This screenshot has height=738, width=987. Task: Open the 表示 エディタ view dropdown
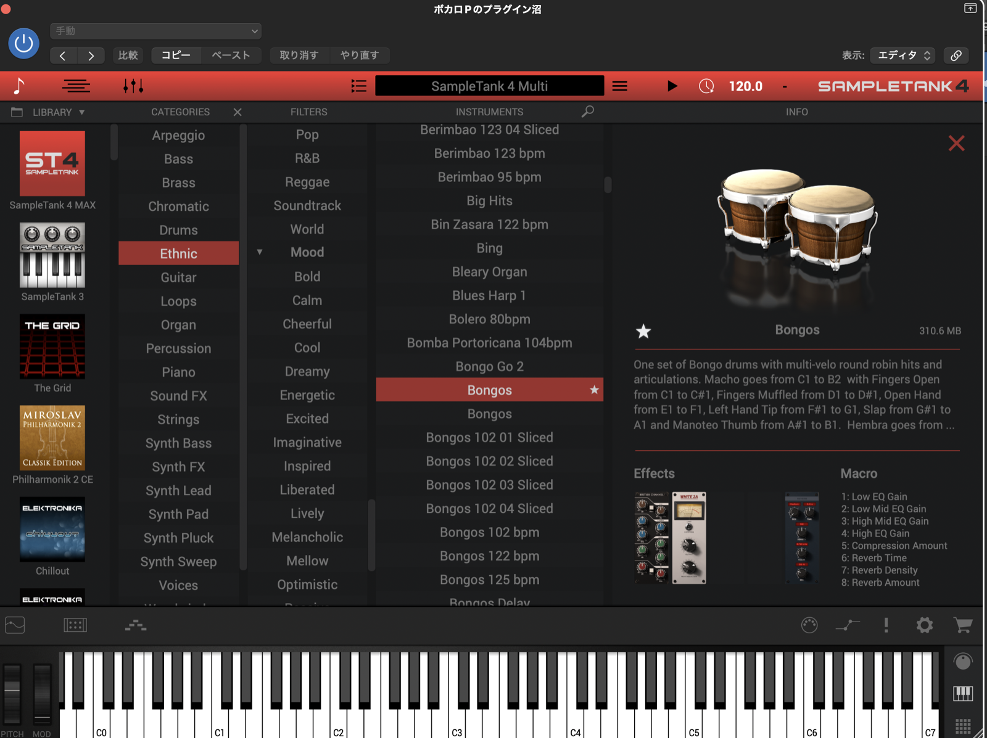tap(902, 55)
